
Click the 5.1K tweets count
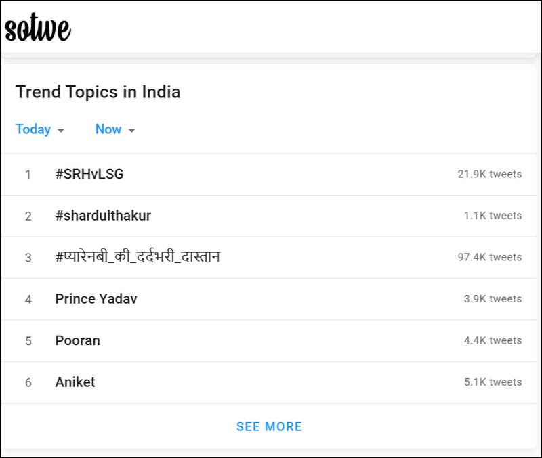click(x=493, y=382)
